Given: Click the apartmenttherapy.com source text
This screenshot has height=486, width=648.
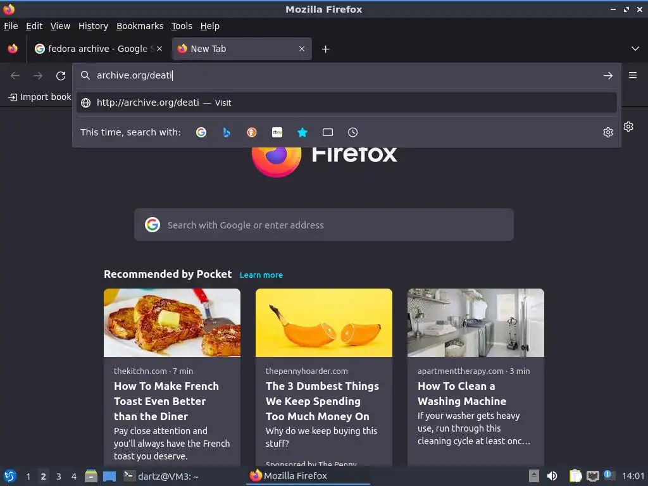Looking at the screenshot, I should 461,371.
